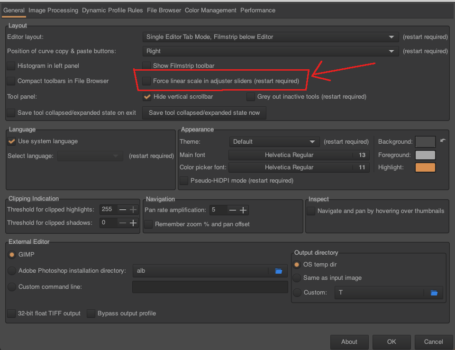Click folder icon for Custom output directory
This screenshot has height=350, width=455.
pyautogui.click(x=434, y=293)
